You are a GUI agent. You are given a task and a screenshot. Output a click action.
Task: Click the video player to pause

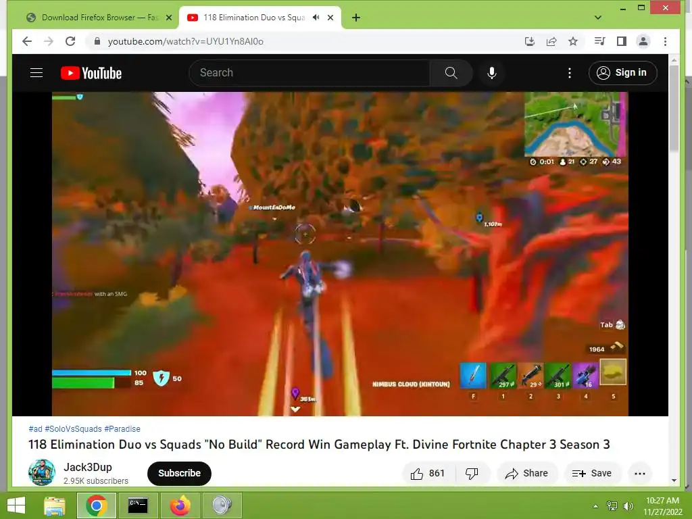pyautogui.click(x=340, y=254)
